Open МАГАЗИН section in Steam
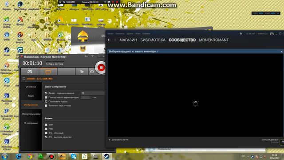Viewport: 284px width, 160px height. coord(128,40)
